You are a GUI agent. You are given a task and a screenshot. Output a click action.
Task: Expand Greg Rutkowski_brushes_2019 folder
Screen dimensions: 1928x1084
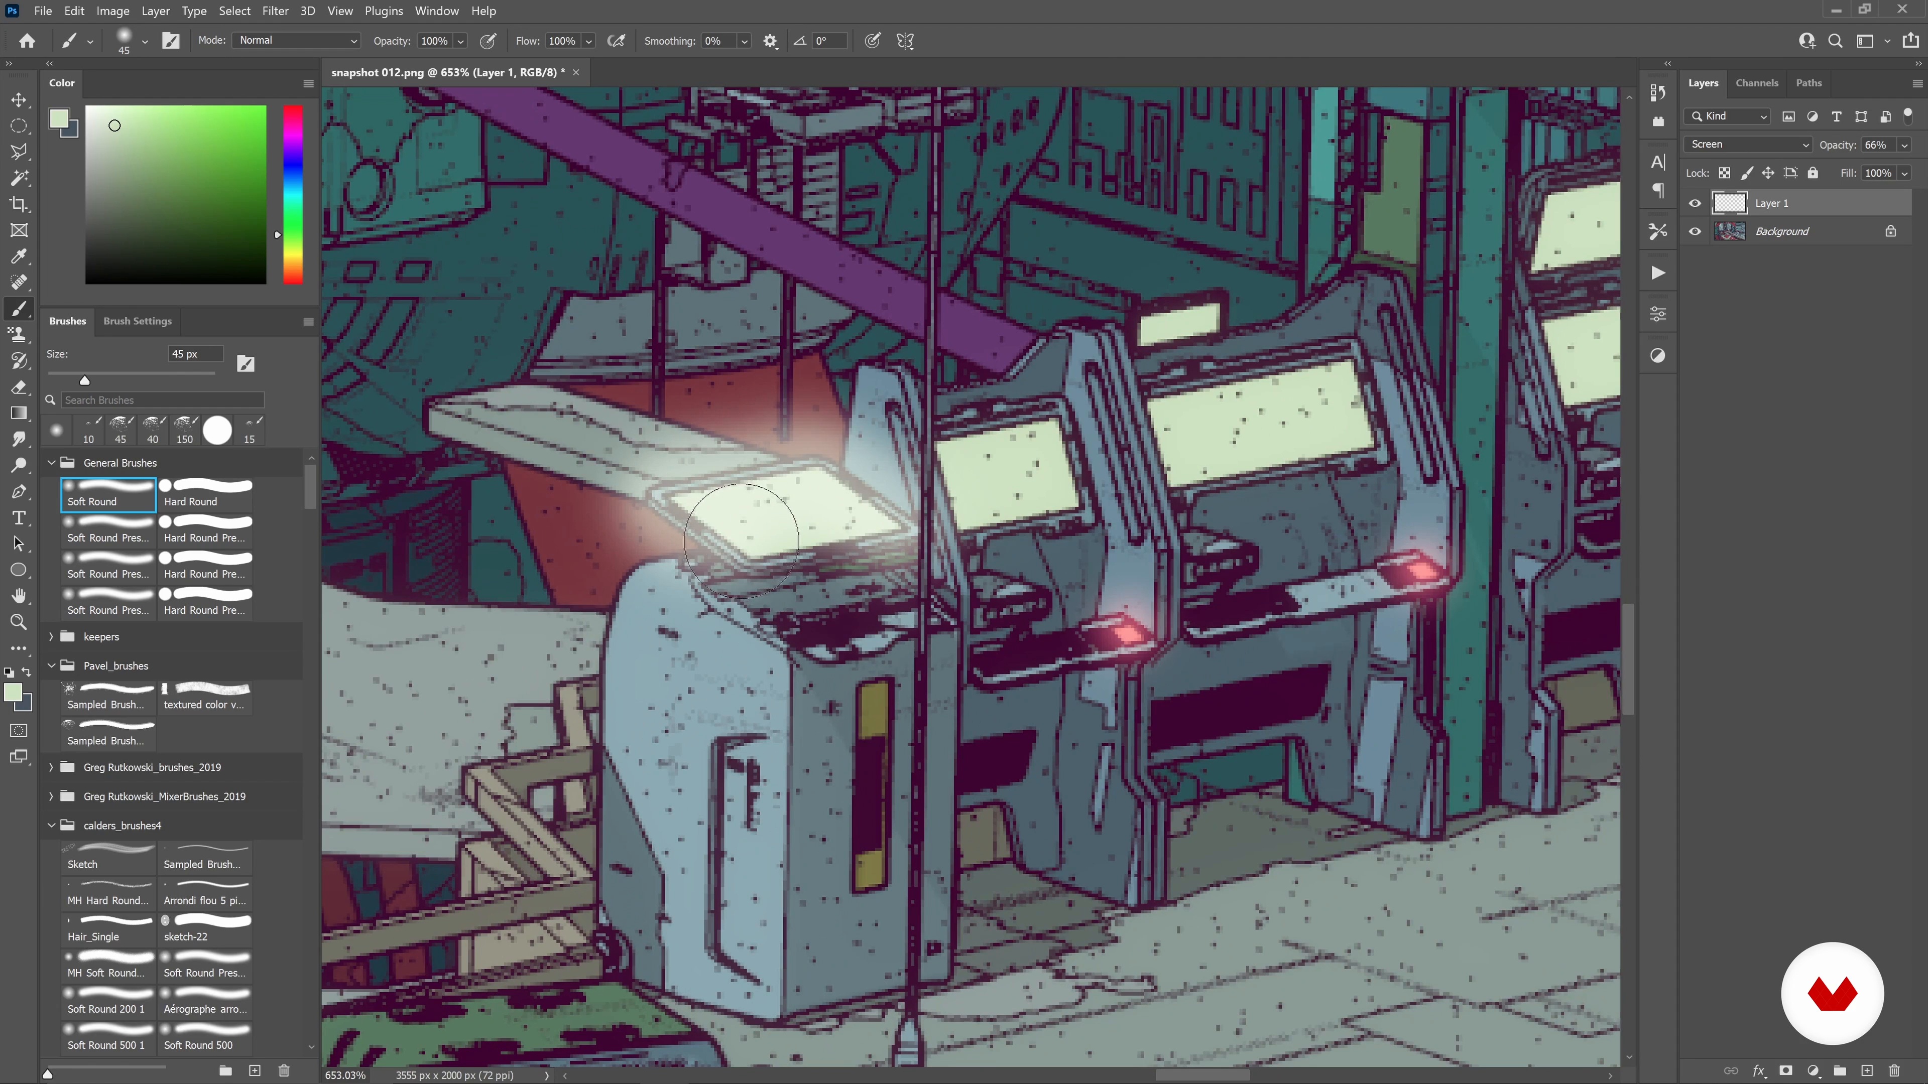pos(52,767)
